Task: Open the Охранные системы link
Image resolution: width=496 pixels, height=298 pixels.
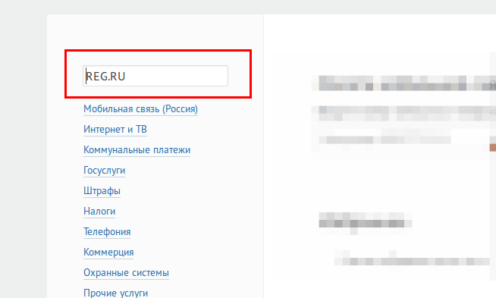Action: 126,273
